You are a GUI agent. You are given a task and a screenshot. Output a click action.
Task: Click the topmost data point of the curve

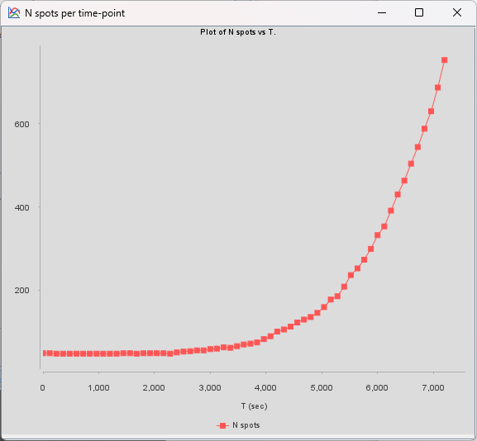coord(444,60)
